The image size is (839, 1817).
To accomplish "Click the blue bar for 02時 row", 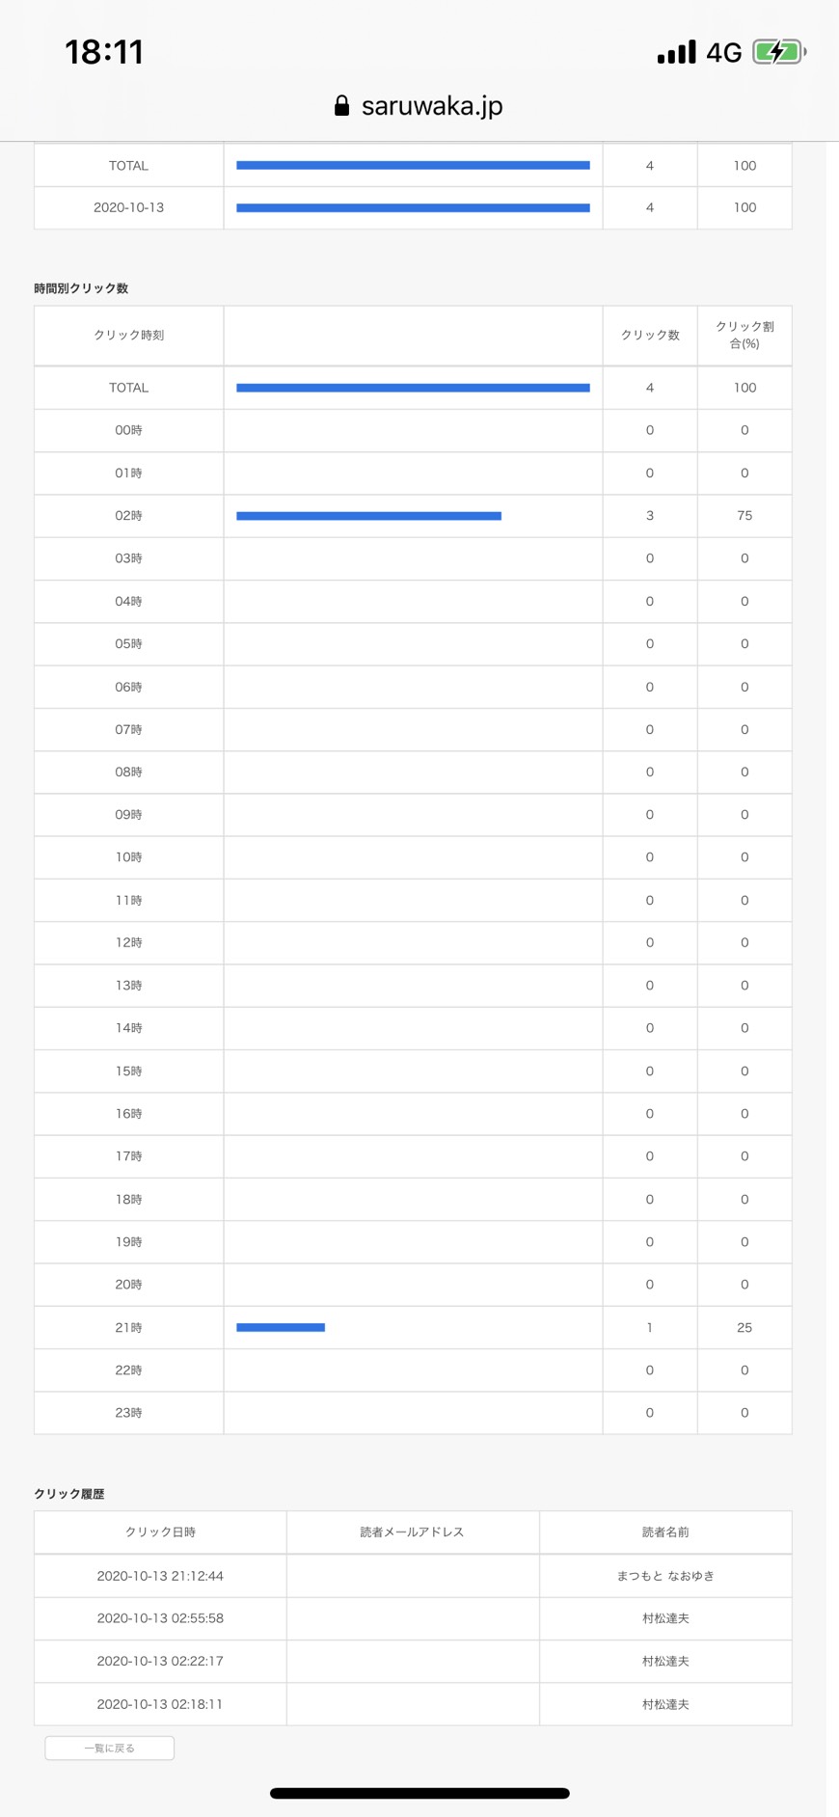I will 368,516.
